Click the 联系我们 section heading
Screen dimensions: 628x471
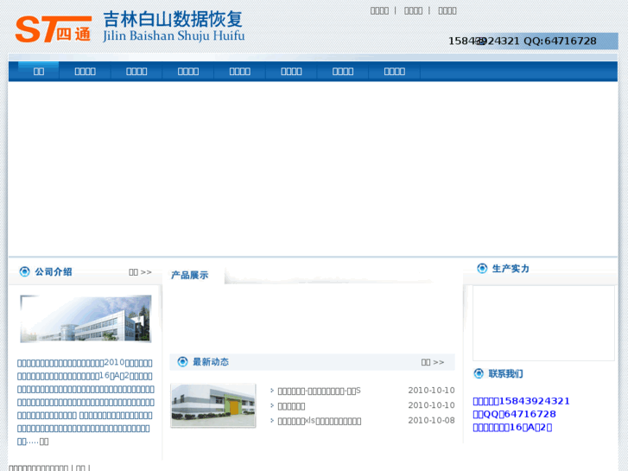click(505, 374)
